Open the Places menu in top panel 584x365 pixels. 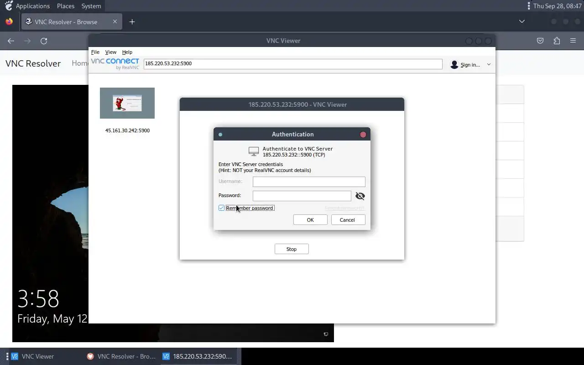66,6
